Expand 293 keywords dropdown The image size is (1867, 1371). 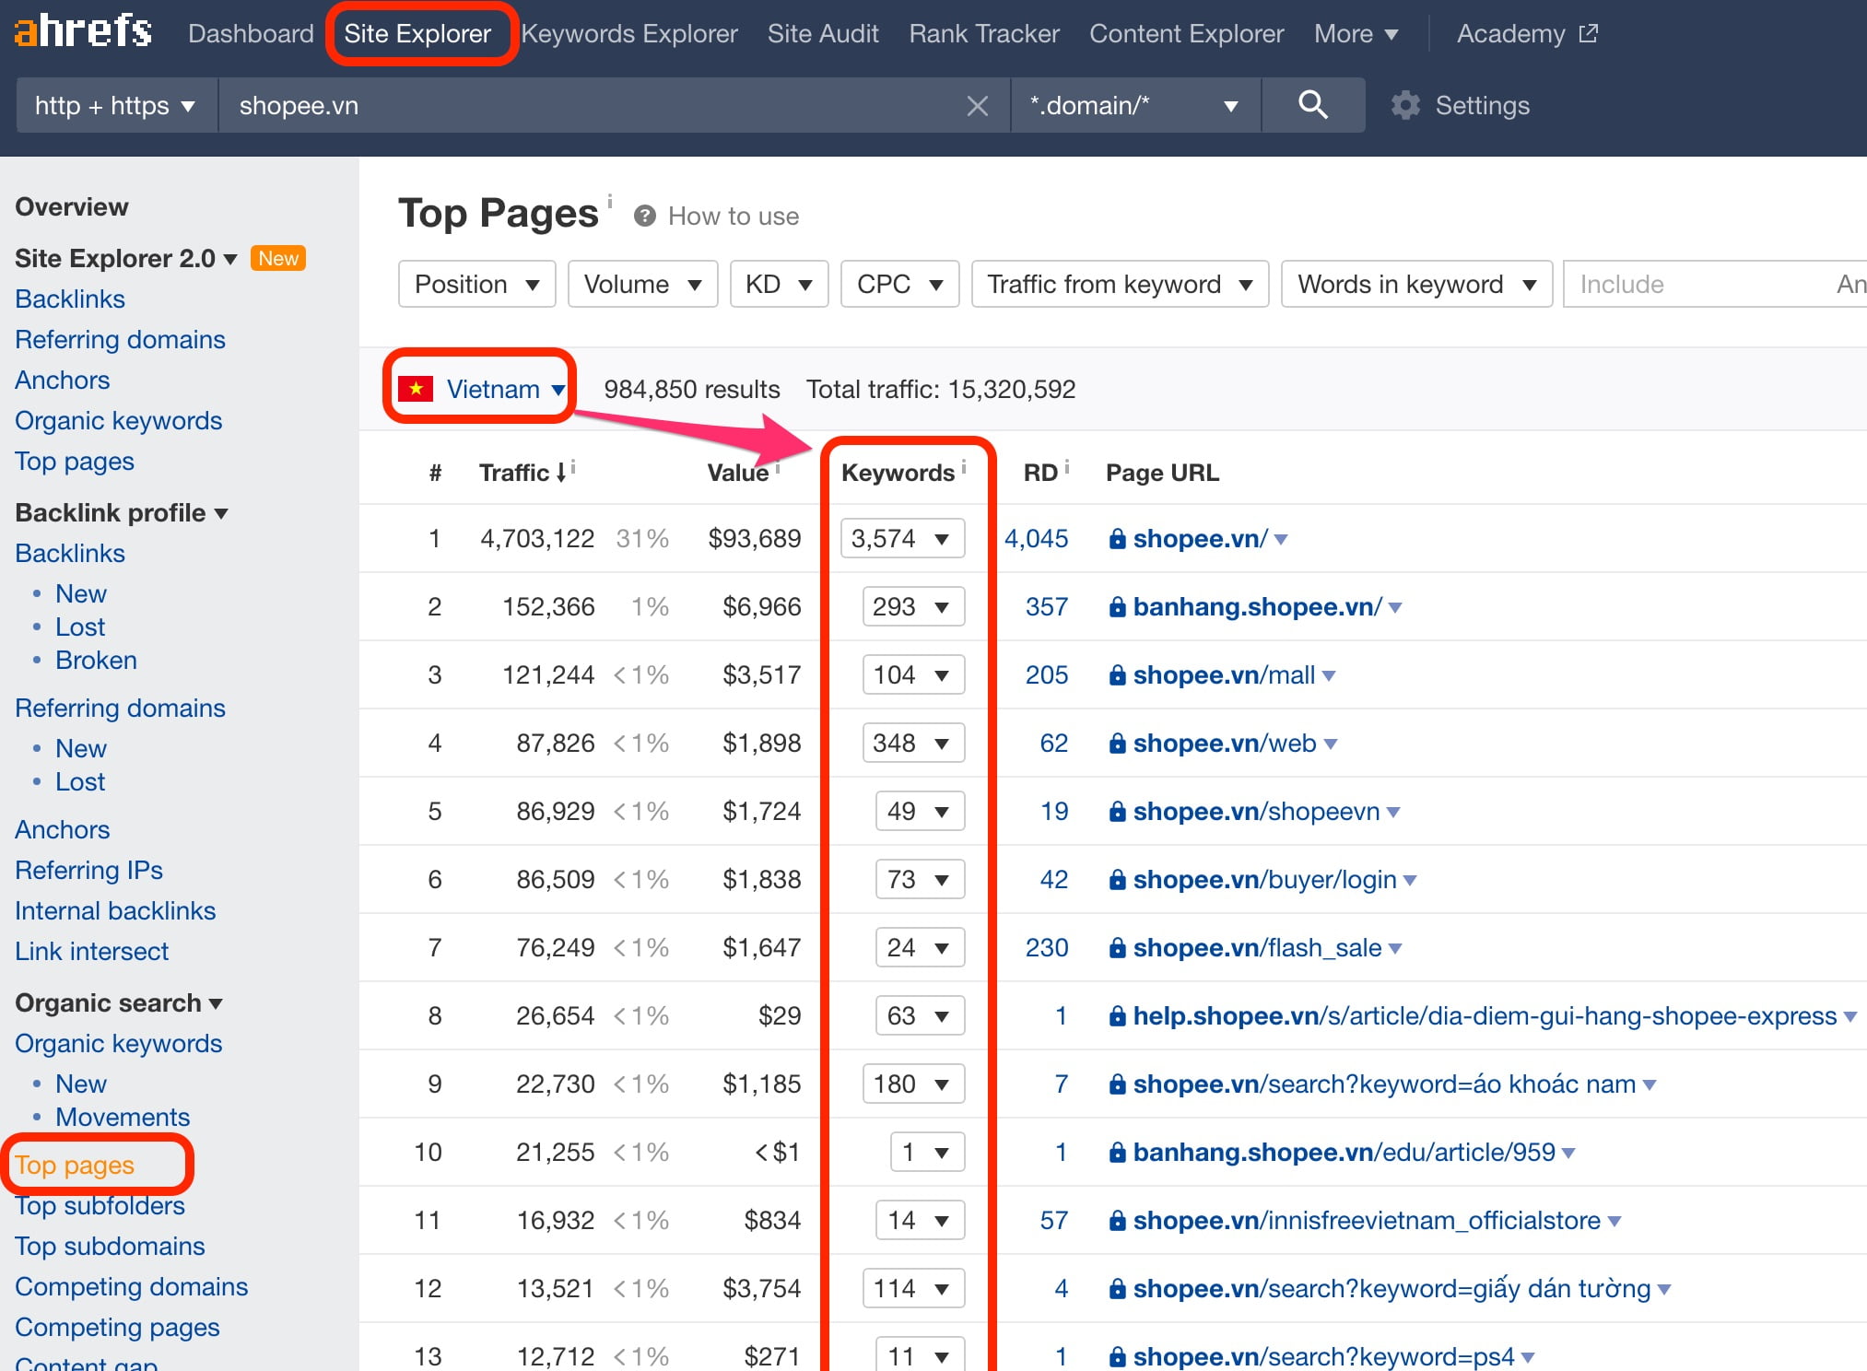click(x=913, y=606)
